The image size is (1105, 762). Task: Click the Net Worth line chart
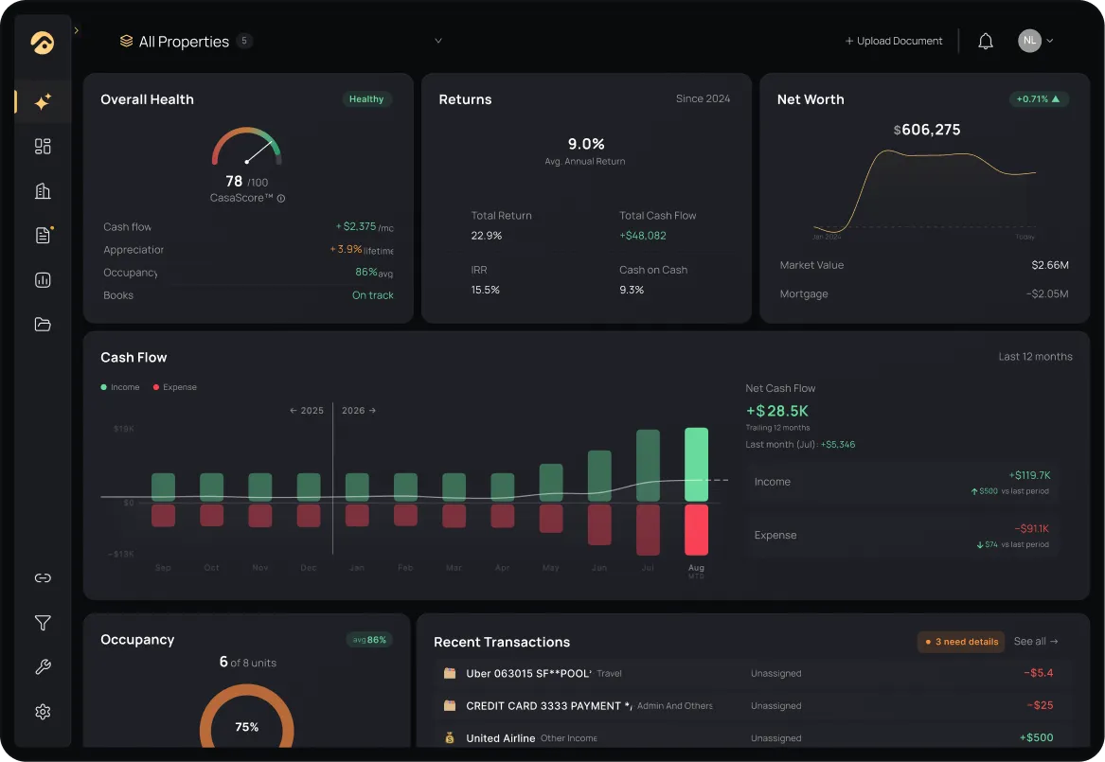[924, 191]
